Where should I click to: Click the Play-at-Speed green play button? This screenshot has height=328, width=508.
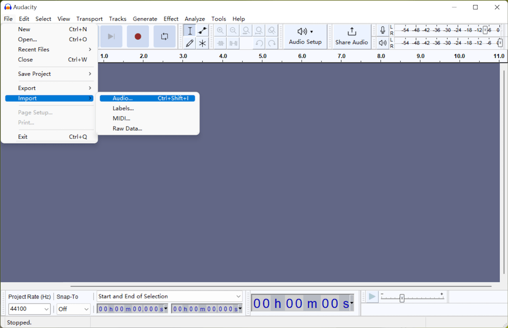point(372,297)
